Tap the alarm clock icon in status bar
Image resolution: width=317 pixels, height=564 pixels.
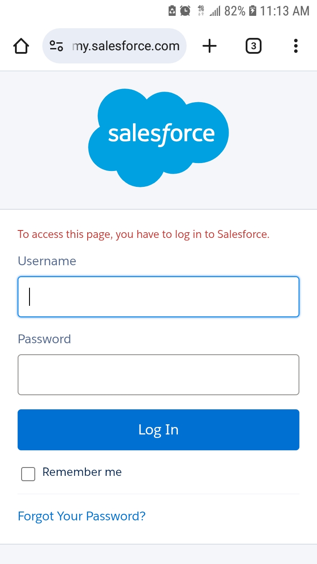pos(185,11)
